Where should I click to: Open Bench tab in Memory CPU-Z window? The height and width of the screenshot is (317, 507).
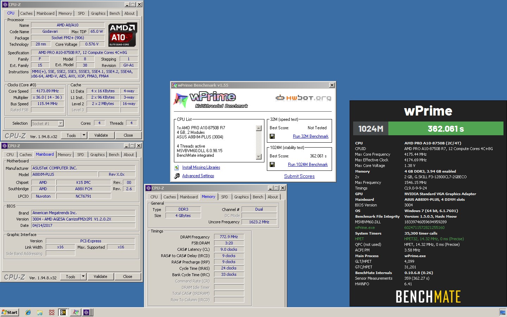pyautogui.click(x=258, y=197)
